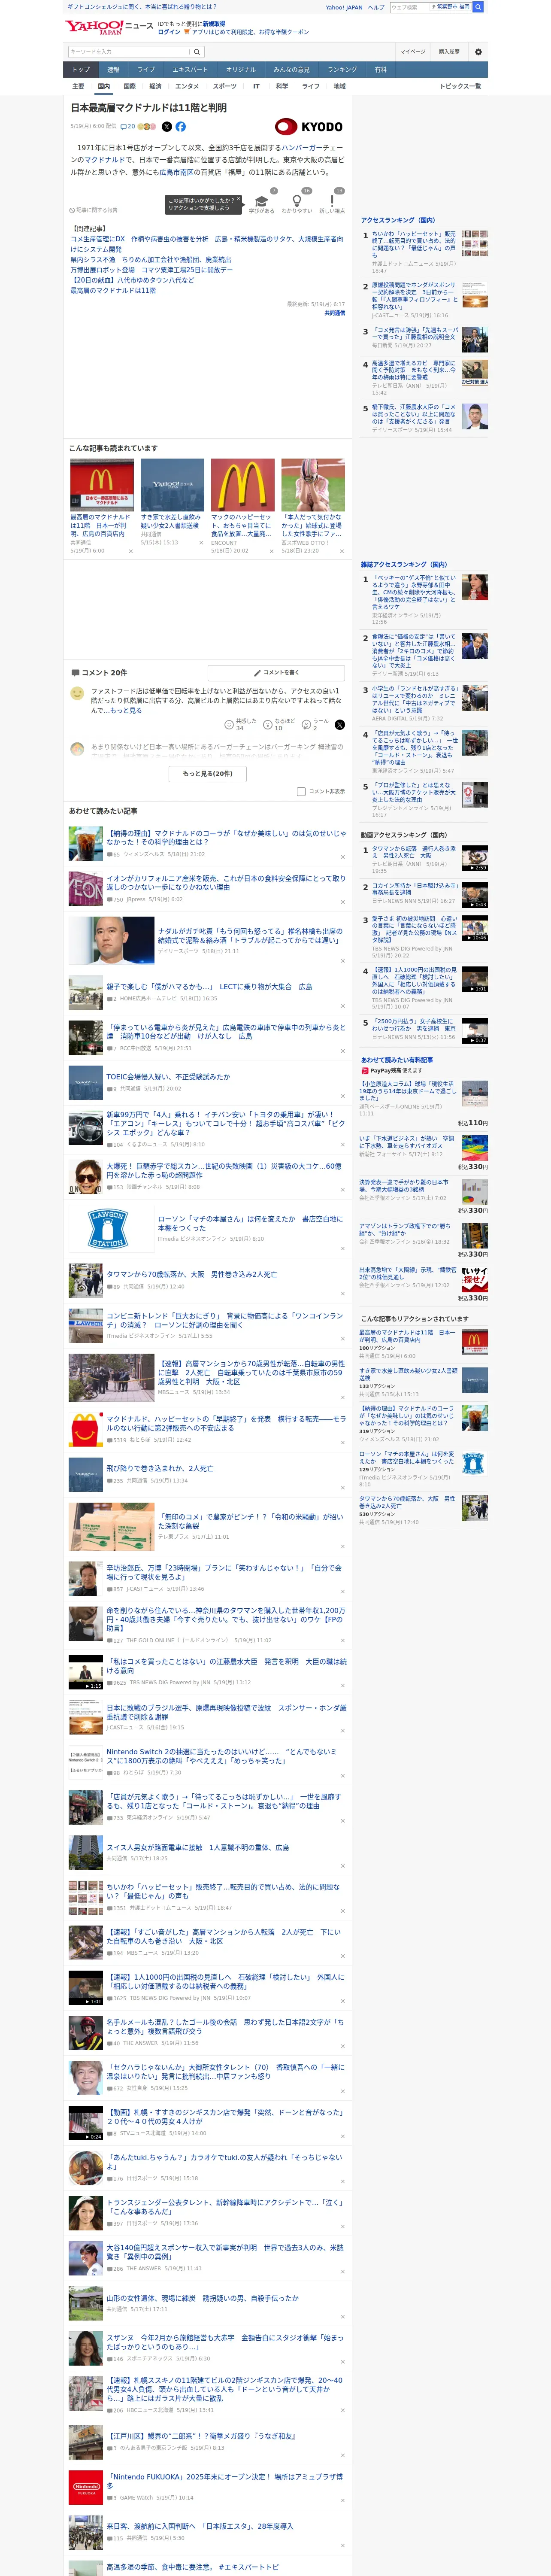Click the Yahoo! JAPAN news logo
551x2576 pixels.
[x=109, y=27]
